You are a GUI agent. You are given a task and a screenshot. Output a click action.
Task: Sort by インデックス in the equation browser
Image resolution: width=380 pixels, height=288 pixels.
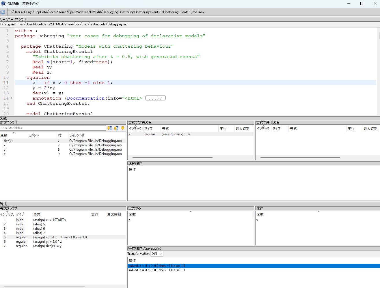pos(7,214)
